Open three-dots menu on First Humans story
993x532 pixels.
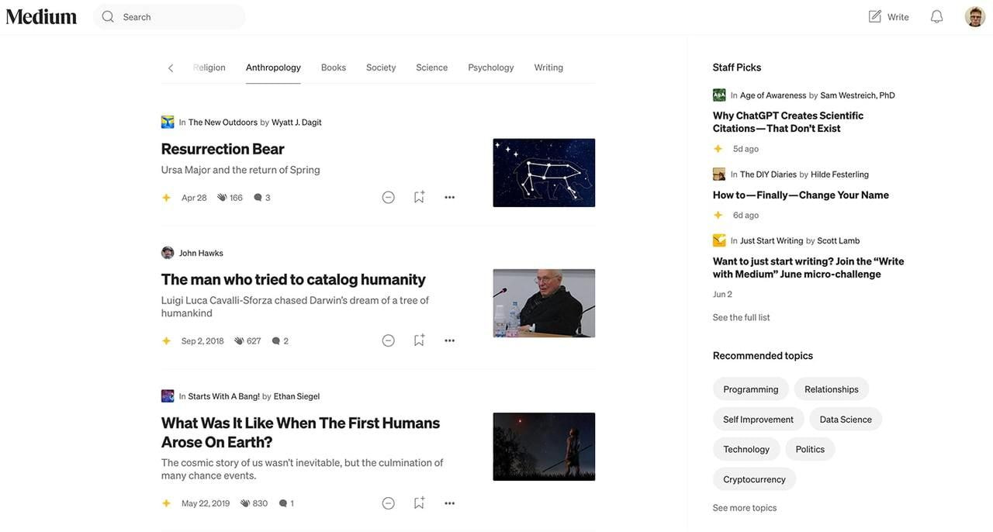(449, 503)
